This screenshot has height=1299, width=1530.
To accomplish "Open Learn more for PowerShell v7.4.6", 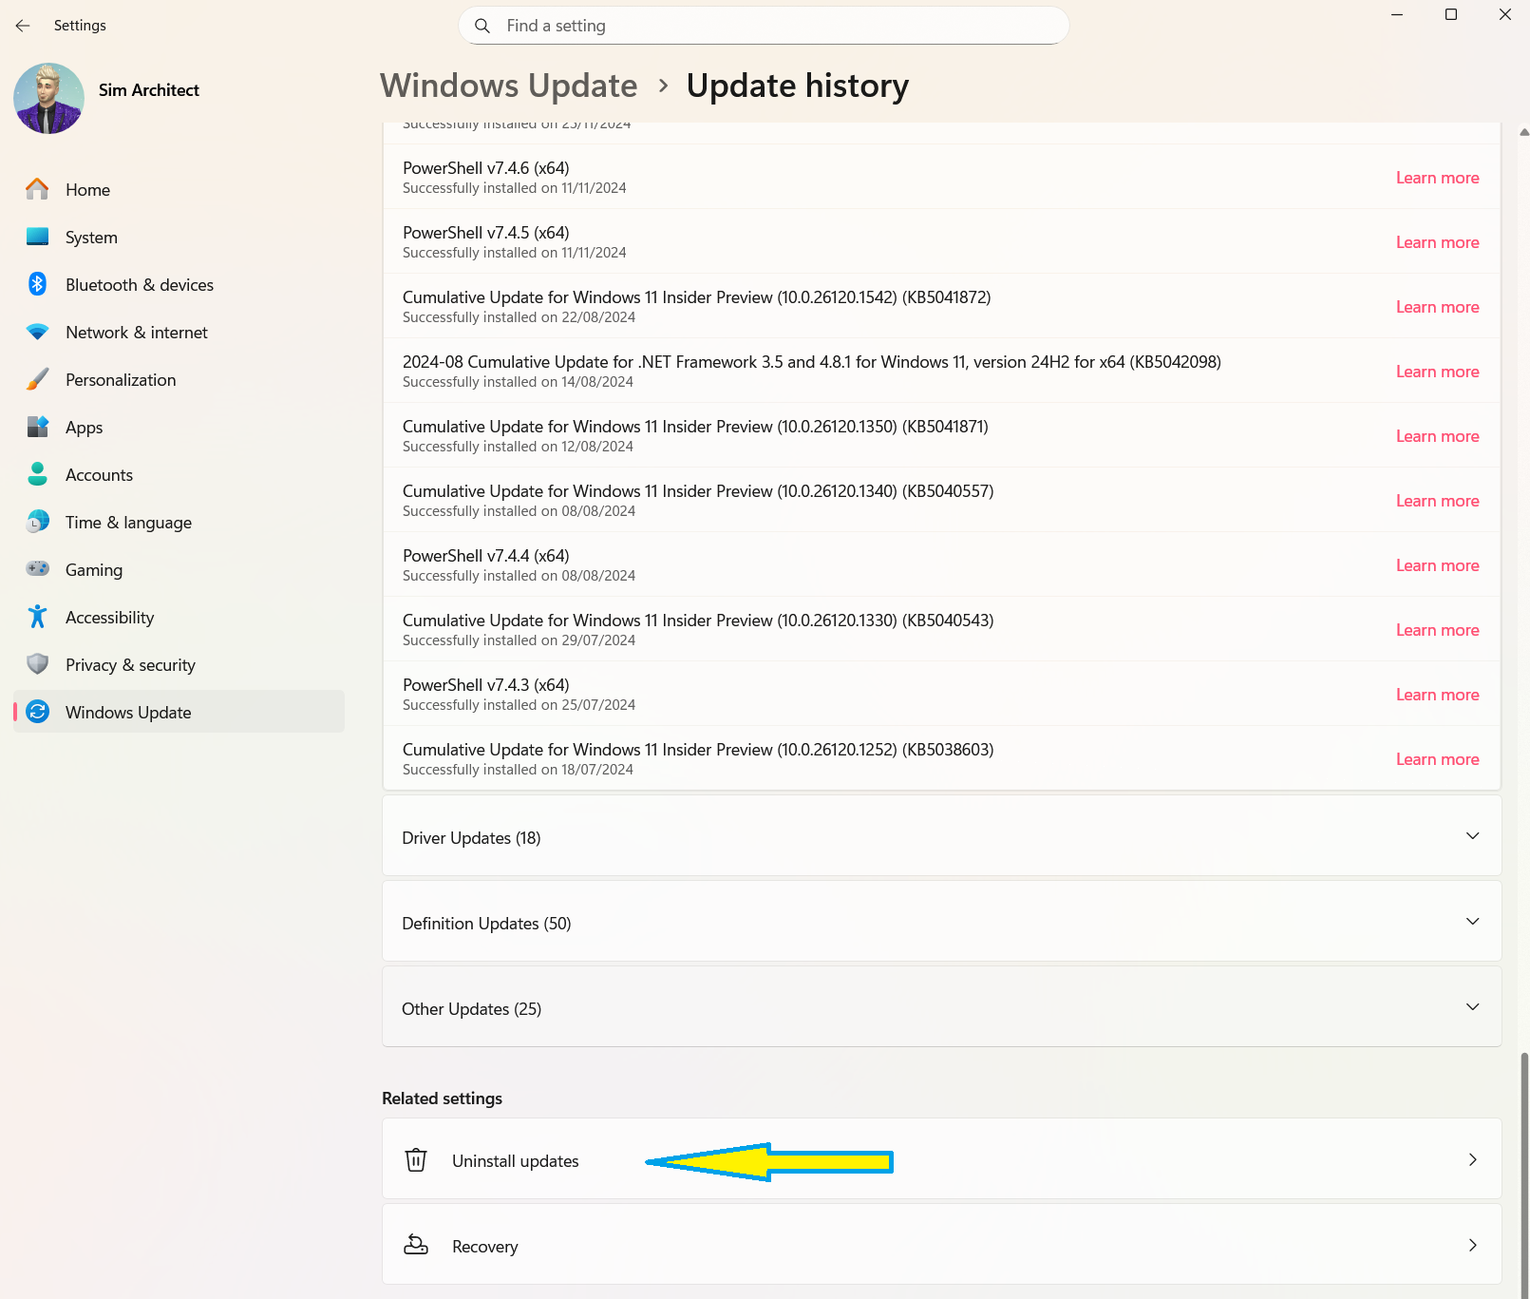I will click(x=1437, y=178).
